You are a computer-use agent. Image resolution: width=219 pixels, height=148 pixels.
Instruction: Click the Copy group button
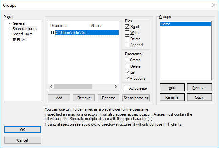pyautogui.click(x=199, y=97)
